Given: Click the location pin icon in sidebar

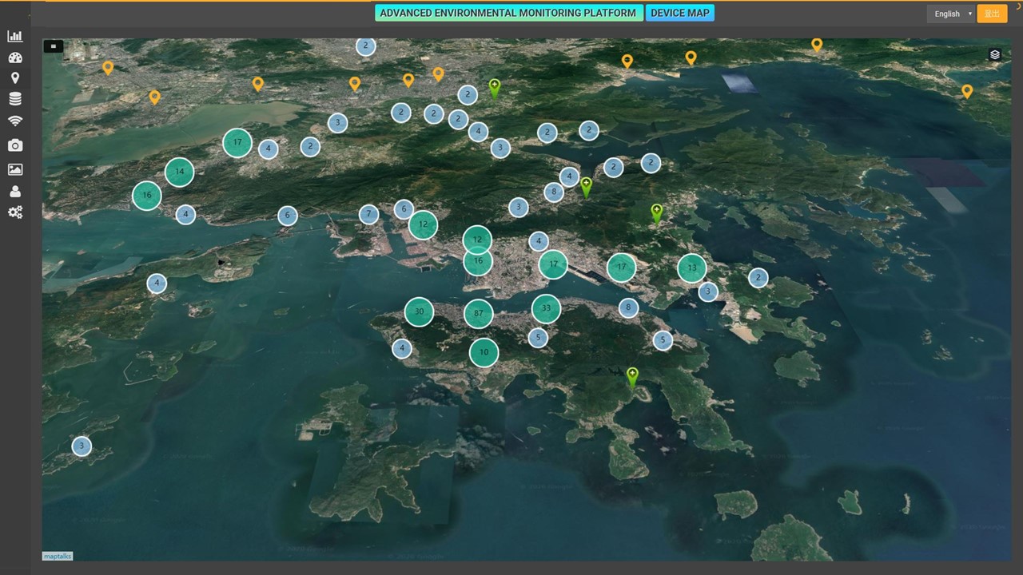Looking at the screenshot, I should pyautogui.click(x=15, y=77).
